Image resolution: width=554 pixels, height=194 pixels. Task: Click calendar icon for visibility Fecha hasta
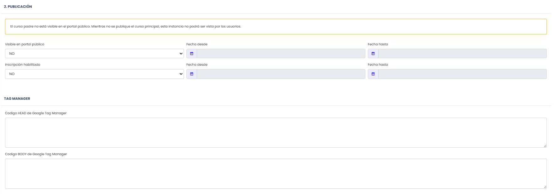[373, 54]
